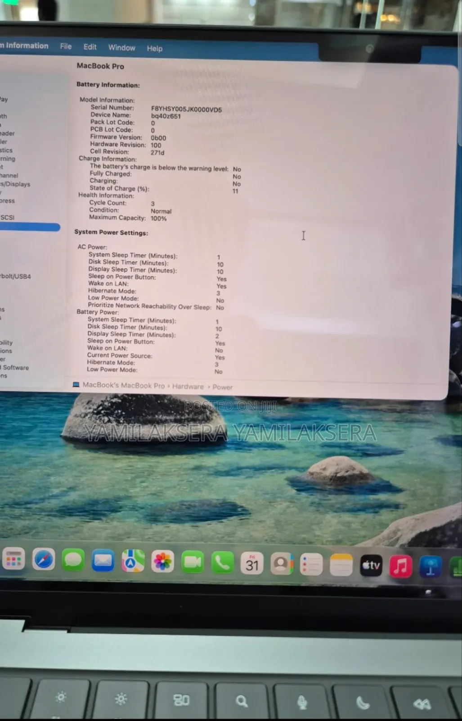The image size is (462, 721).
Task: Open Messages app in the Dock
Action: [73, 561]
